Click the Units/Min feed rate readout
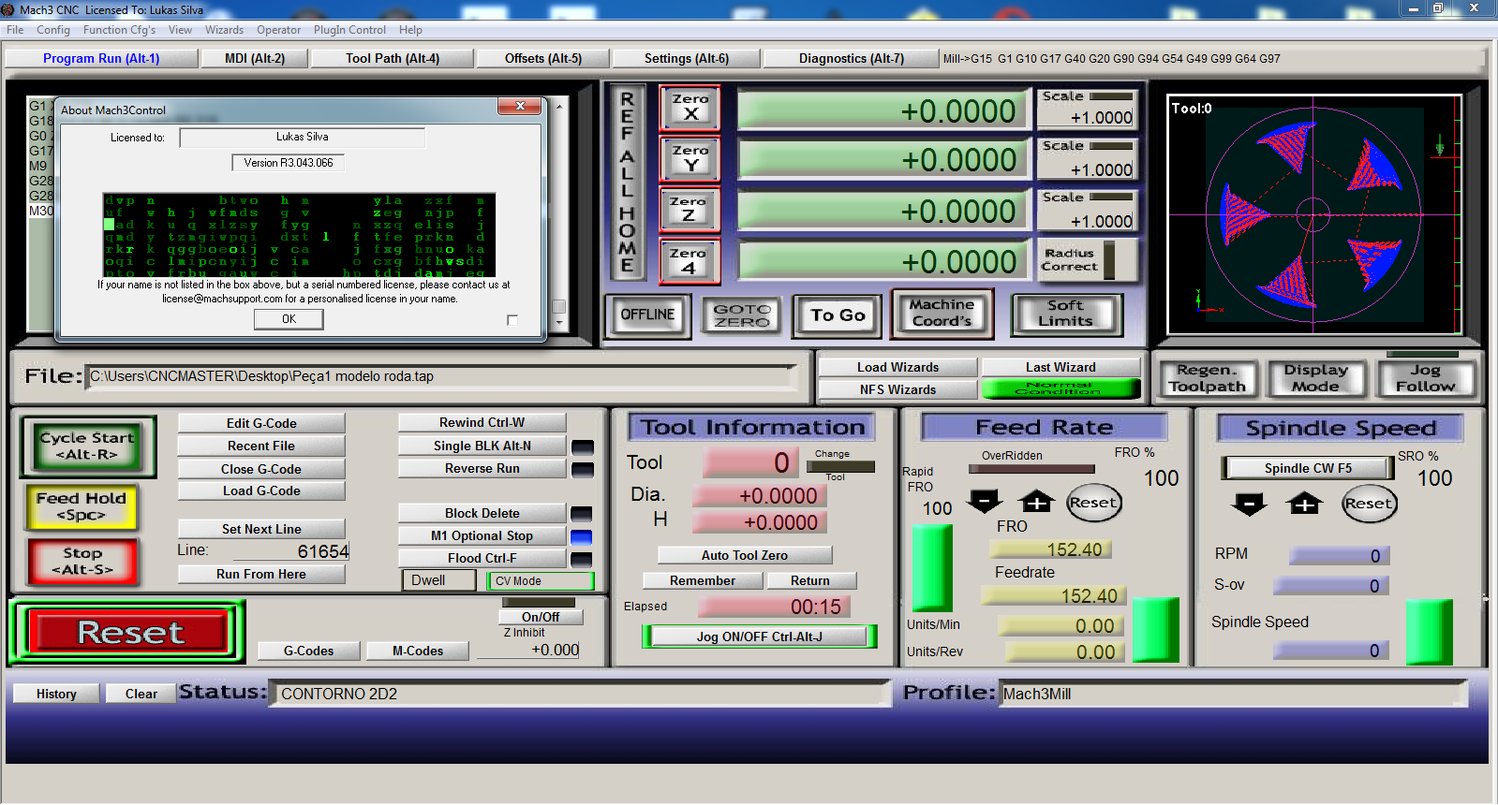The width and height of the screenshot is (1498, 805). (x=1059, y=625)
